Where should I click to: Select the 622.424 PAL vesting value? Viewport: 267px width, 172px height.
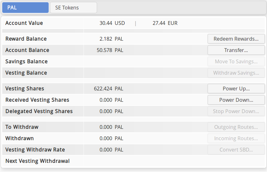[x=108, y=89]
